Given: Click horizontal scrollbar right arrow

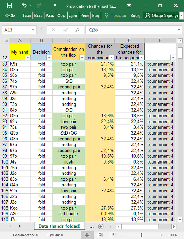Looking at the screenshot, I should point(174,226).
